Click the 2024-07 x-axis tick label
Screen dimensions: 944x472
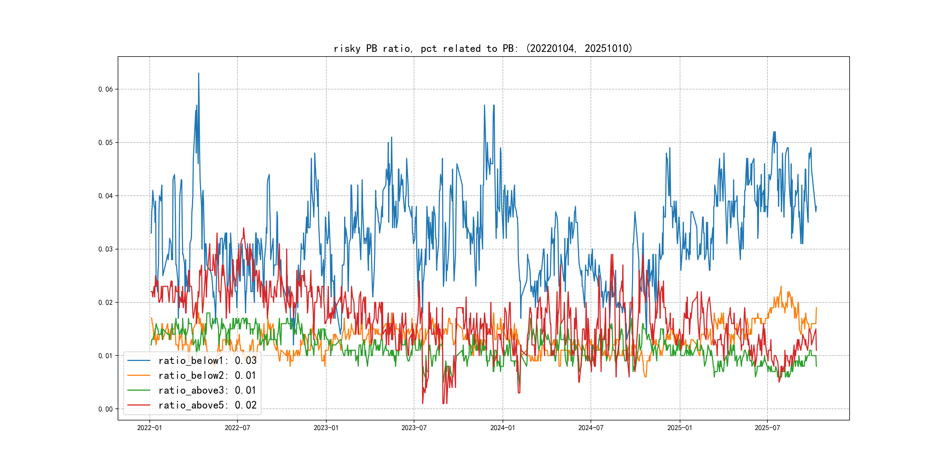tap(591, 428)
